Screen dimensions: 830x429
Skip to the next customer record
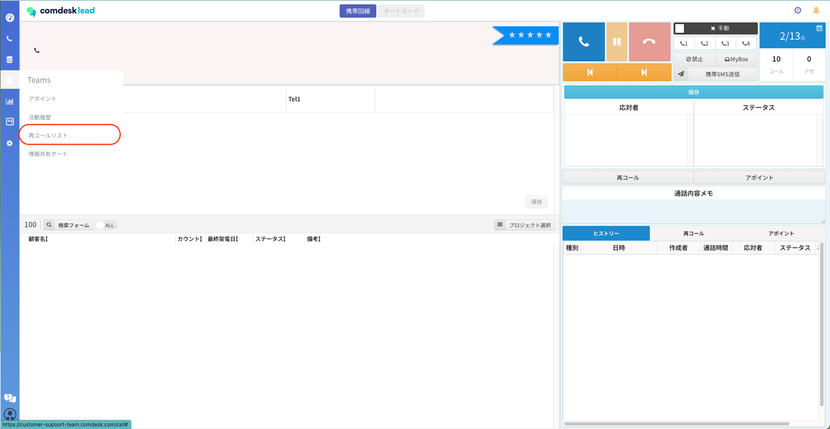pyautogui.click(x=644, y=72)
